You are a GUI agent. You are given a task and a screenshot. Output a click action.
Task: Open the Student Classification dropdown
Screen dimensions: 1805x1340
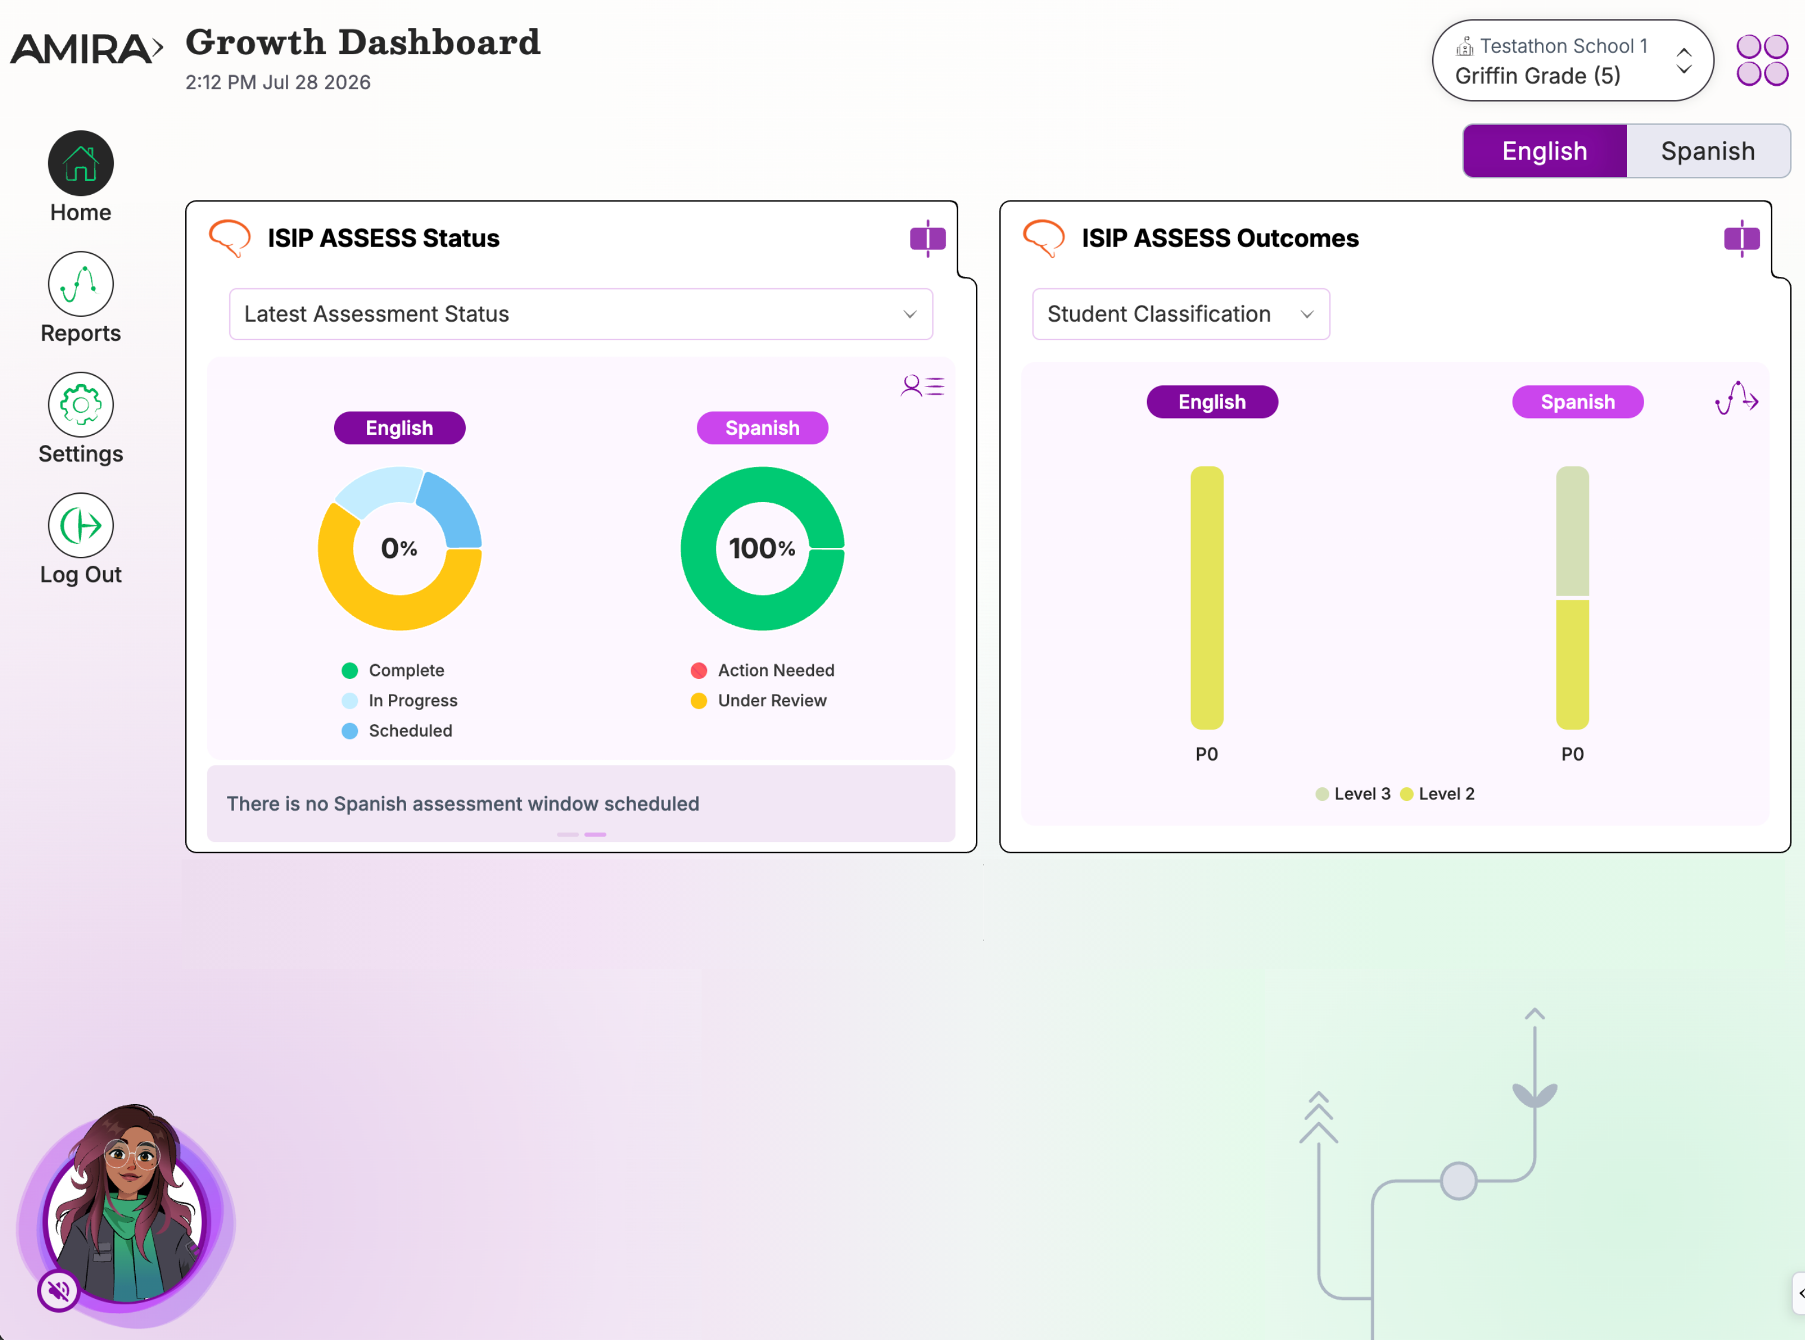1181,314
